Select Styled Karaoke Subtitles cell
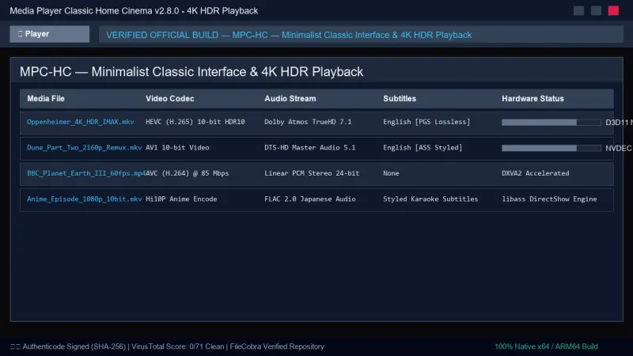The image size is (633, 356). point(430,199)
